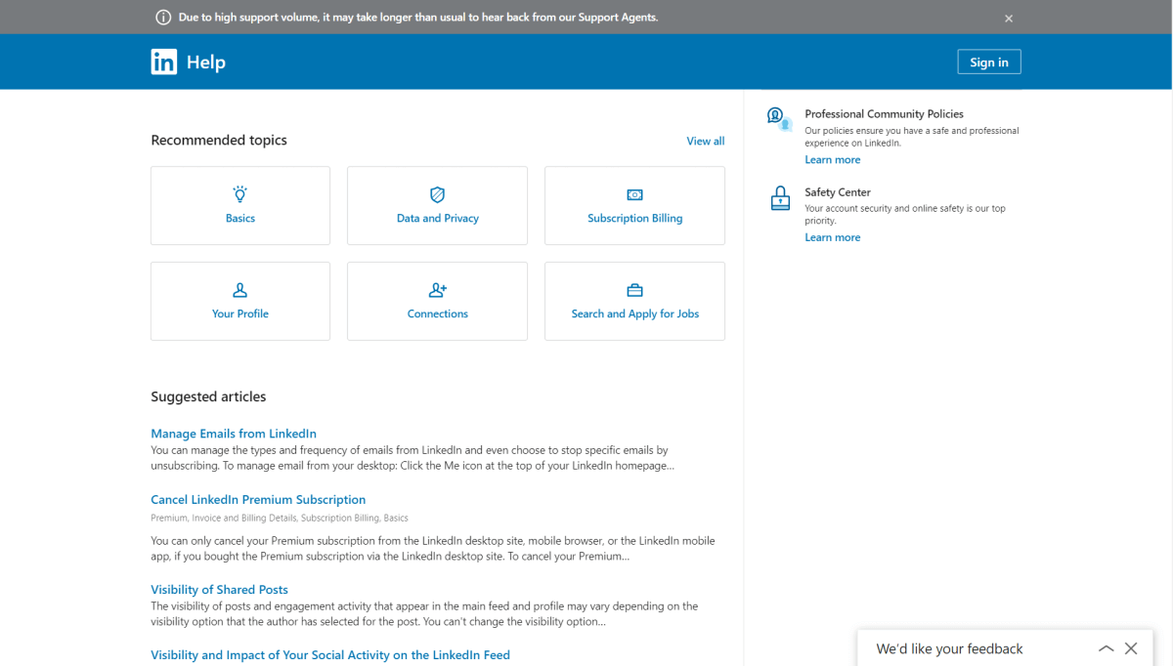Viewport: 1173px width, 666px height.
Task: Click the Subscription Billing money icon
Action: point(634,194)
